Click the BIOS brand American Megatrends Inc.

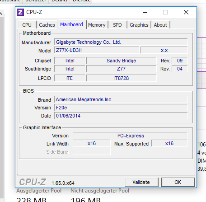click(121, 99)
